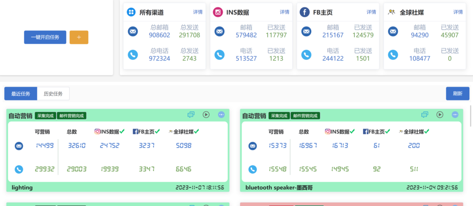This screenshot has height=206, width=473.
Task: Click the Facebook icon beside FB主页
Action: coord(305,12)
